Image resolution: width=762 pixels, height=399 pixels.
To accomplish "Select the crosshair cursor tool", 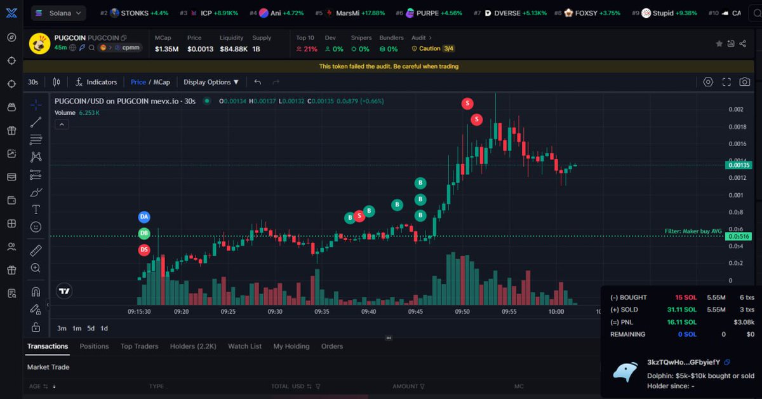I will [36, 105].
